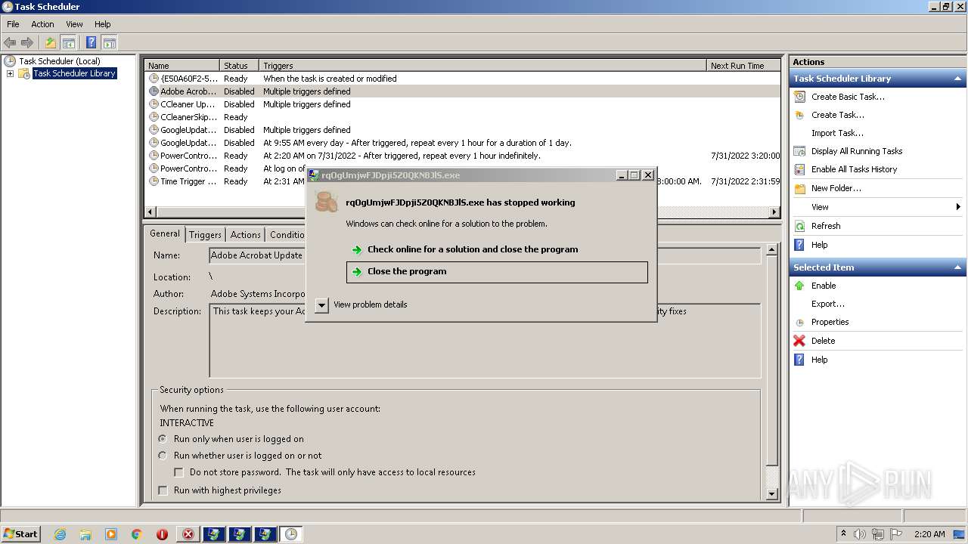Image resolution: width=968 pixels, height=544 pixels.
Task: Click Create Basic Task icon in Actions
Action: [799, 97]
